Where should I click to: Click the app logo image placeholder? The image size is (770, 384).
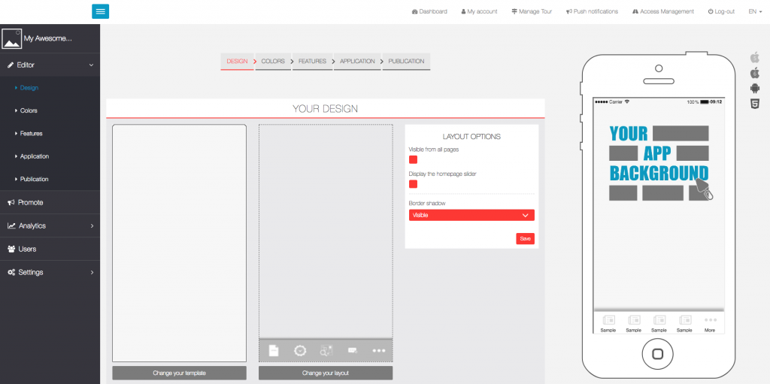pos(11,38)
